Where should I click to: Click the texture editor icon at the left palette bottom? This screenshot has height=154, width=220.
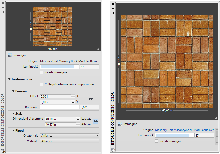(x=3, y=151)
